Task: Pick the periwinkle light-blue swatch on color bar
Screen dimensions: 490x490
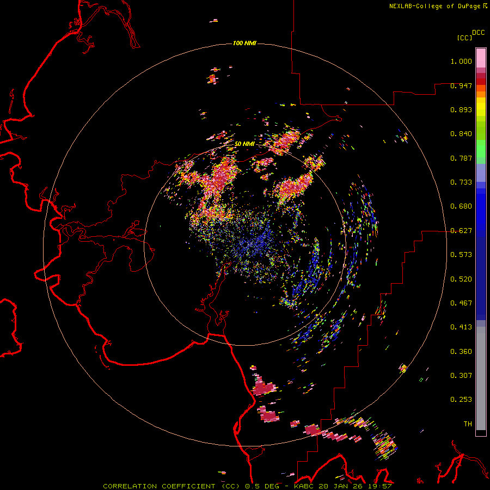Action: (481, 173)
